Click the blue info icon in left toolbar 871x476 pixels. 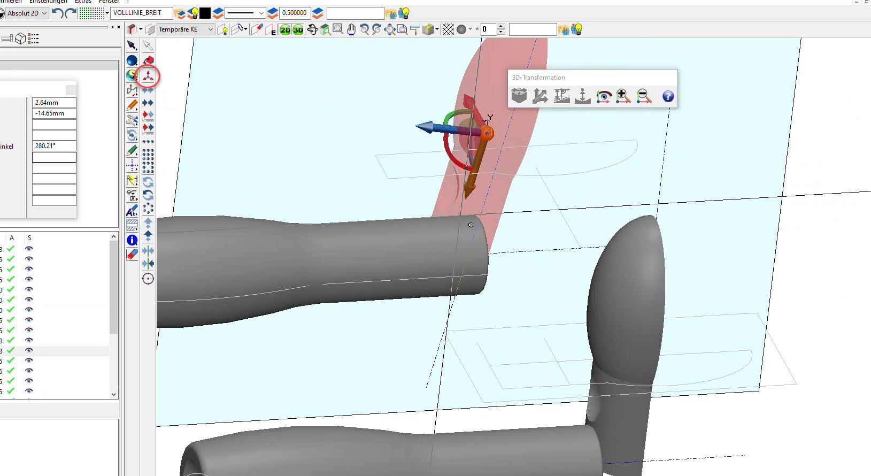click(132, 240)
